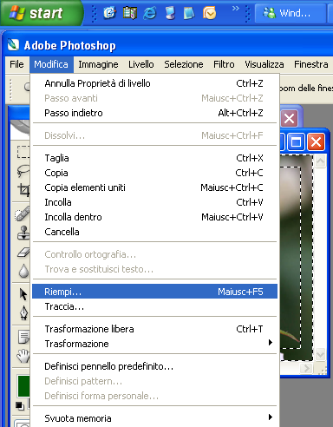333x427 pixels.
Task: Open the Wind... taskbar button
Action: click(x=290, y=13)
